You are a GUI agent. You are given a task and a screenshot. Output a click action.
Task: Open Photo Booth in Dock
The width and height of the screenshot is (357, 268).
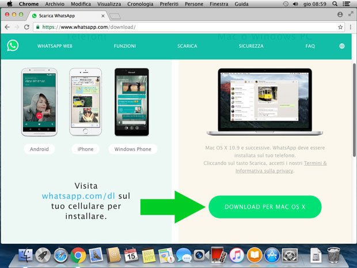tap(219, 255)
